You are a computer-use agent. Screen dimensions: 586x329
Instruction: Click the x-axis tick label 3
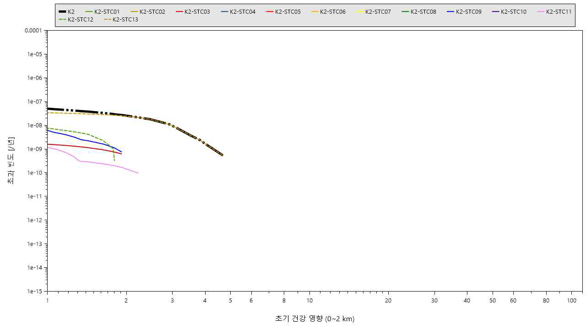coord(172,301)
